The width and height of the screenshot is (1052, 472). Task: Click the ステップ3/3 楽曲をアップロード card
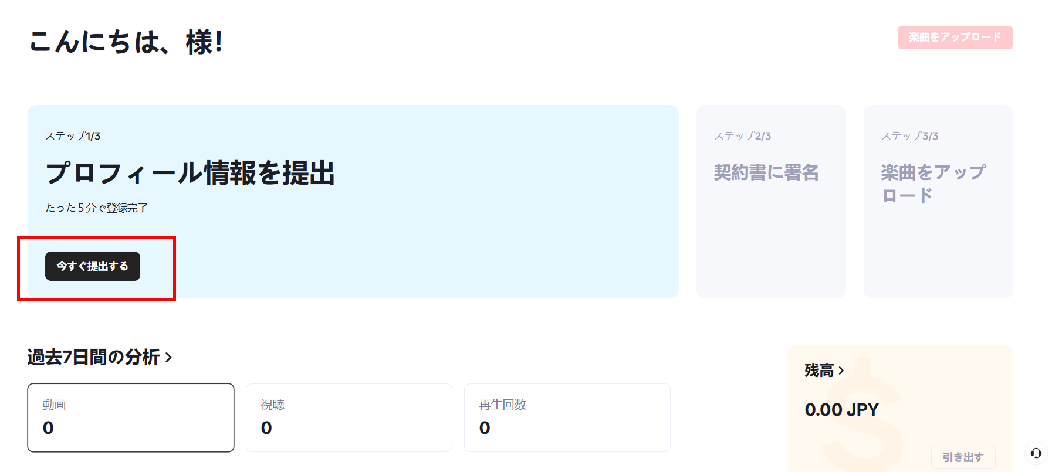pyautogui.click(x=938, y=202)
